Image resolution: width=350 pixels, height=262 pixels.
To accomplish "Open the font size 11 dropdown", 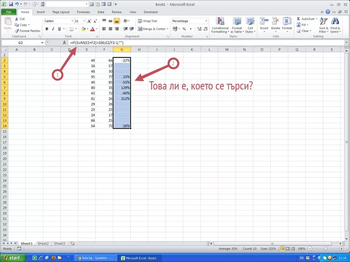I will click(84, 21).
